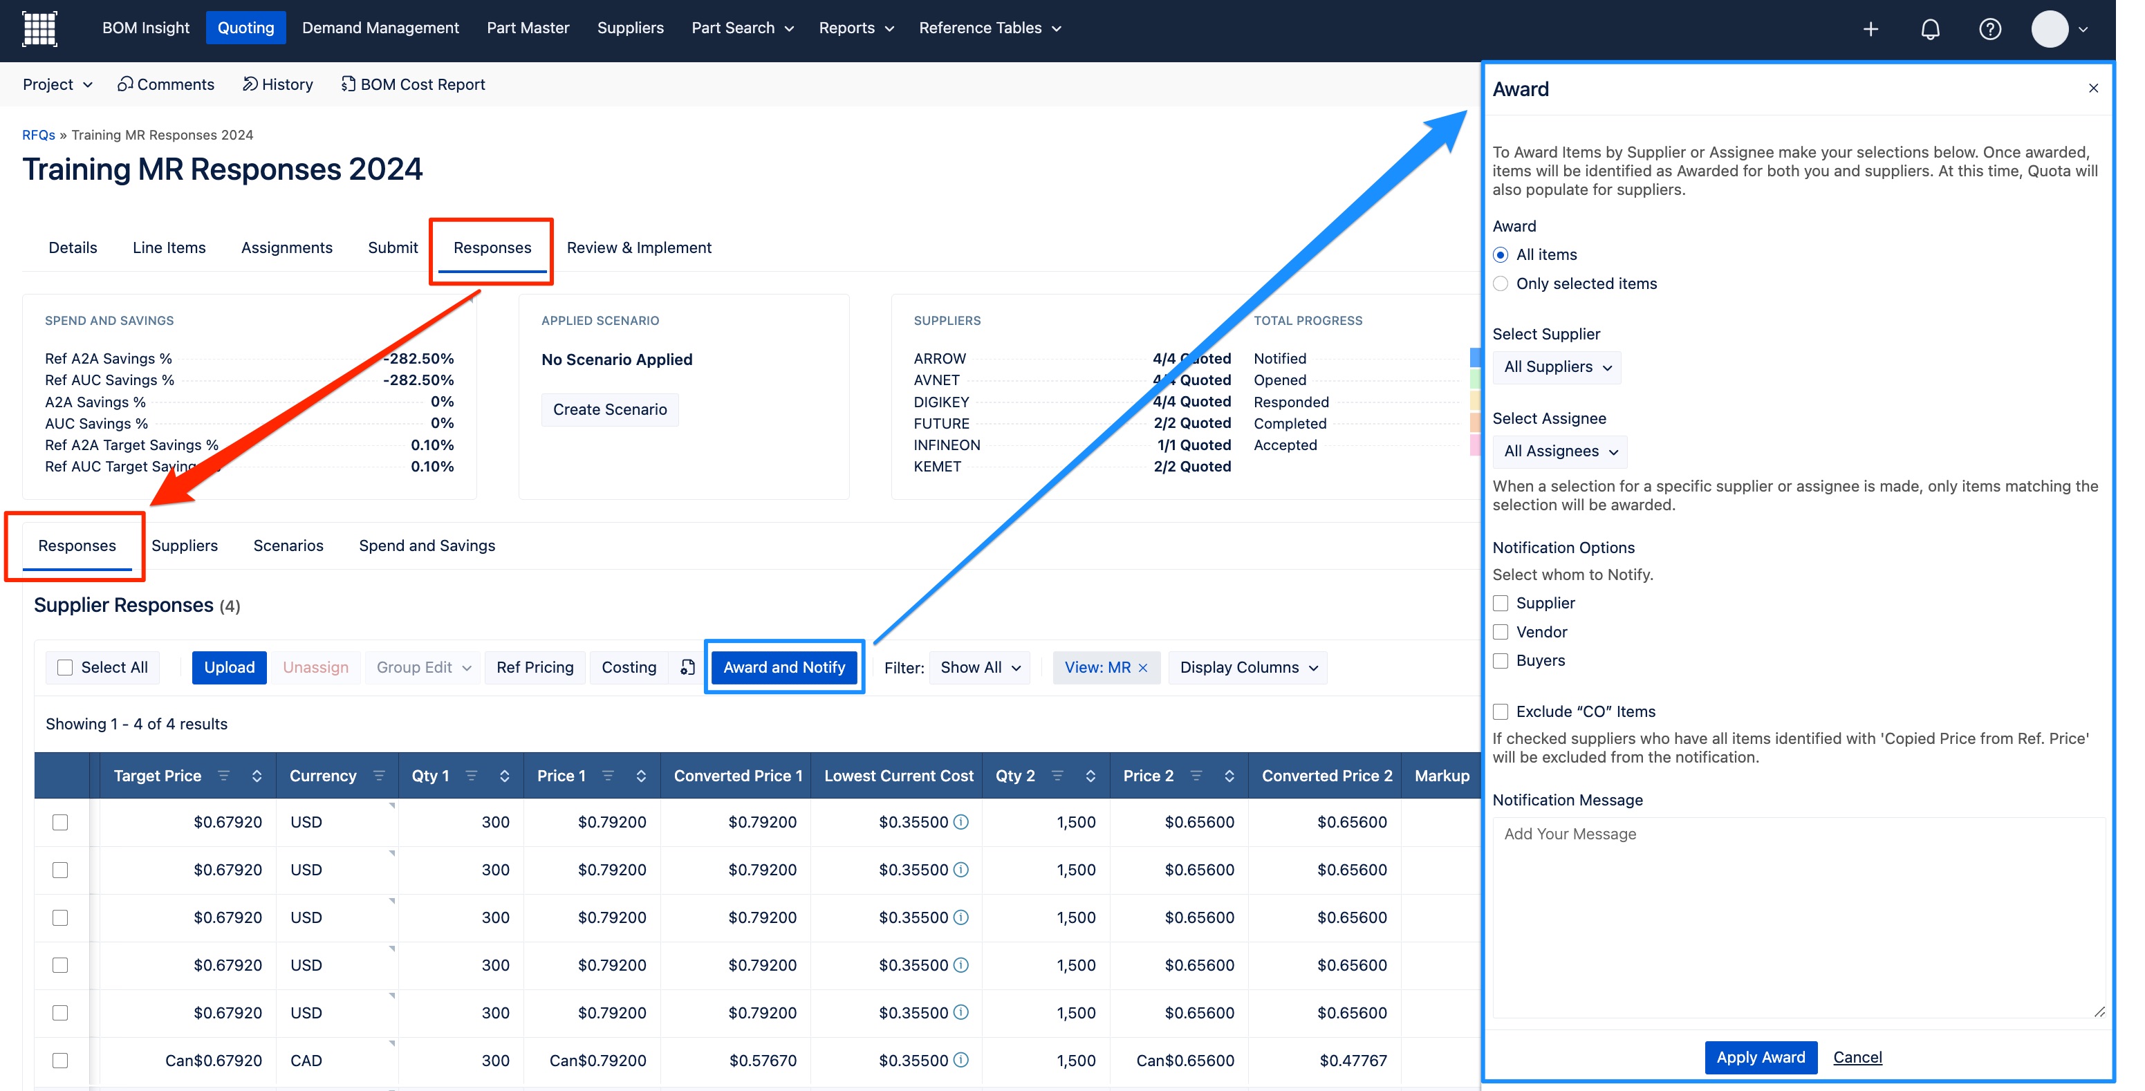Click Qty 2 column sort arrows
The height and width of the screenshot is (1091, 2145).
tap(1090, 775)
